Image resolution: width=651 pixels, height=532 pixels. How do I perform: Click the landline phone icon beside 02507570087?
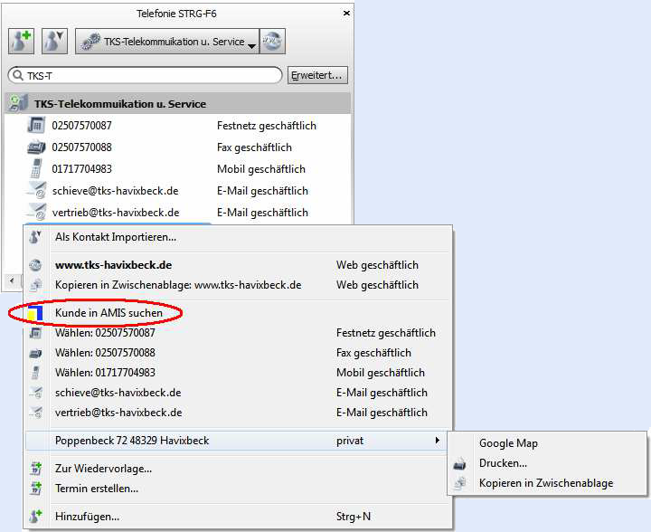[x=36, y=125]
